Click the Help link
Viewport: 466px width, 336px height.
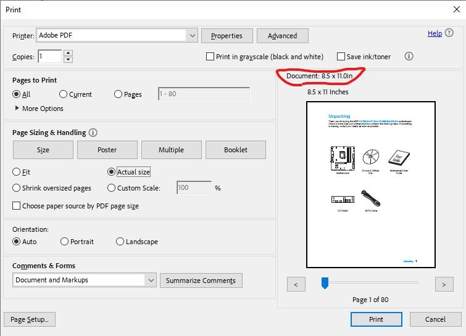point(435,33)
